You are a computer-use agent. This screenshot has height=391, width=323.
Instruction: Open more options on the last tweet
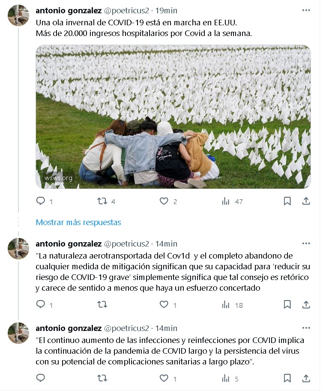tap(306, 328)
